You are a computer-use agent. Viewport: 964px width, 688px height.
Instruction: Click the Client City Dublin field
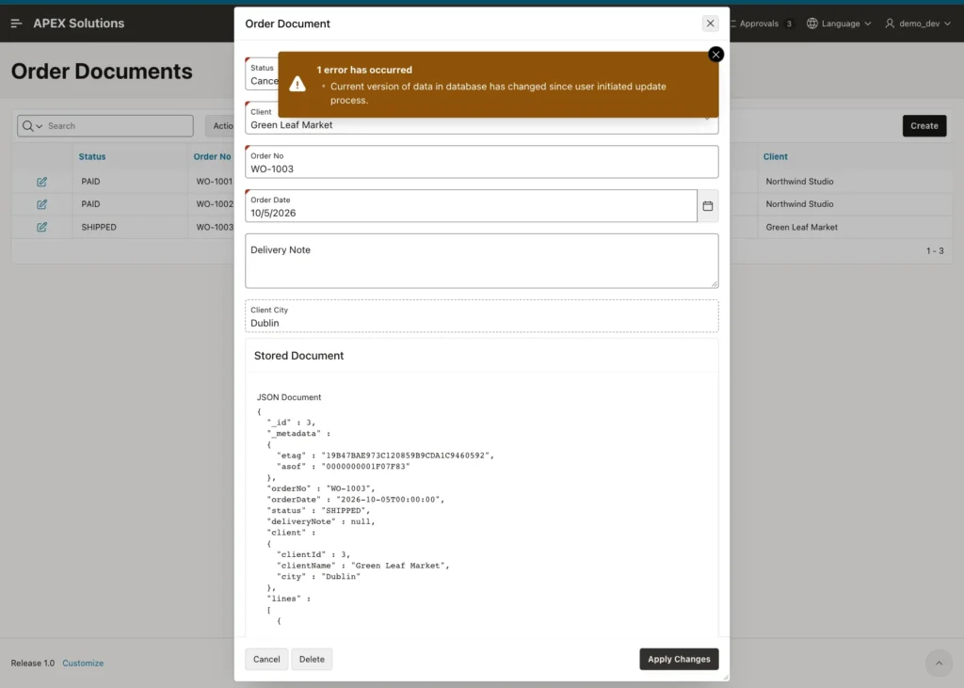tap(481, 316)
